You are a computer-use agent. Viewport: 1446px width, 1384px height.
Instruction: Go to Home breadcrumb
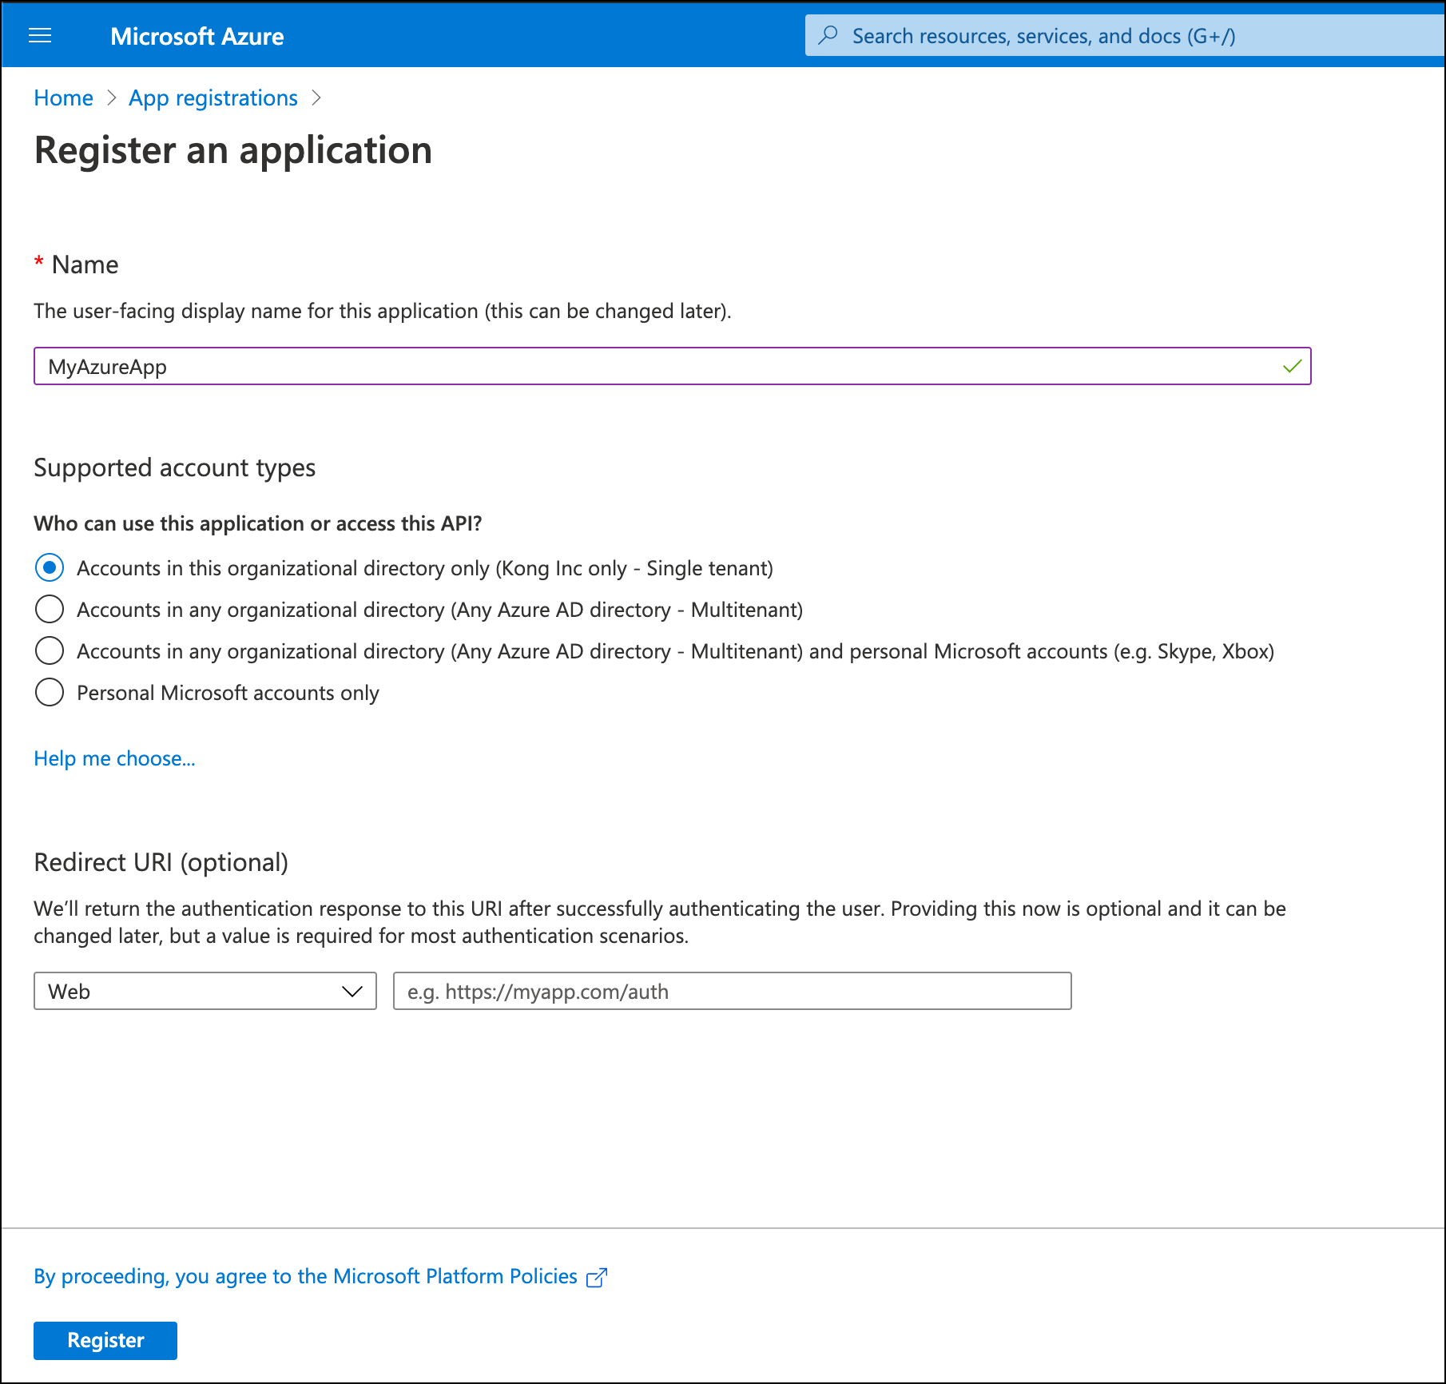click(63, 98)
